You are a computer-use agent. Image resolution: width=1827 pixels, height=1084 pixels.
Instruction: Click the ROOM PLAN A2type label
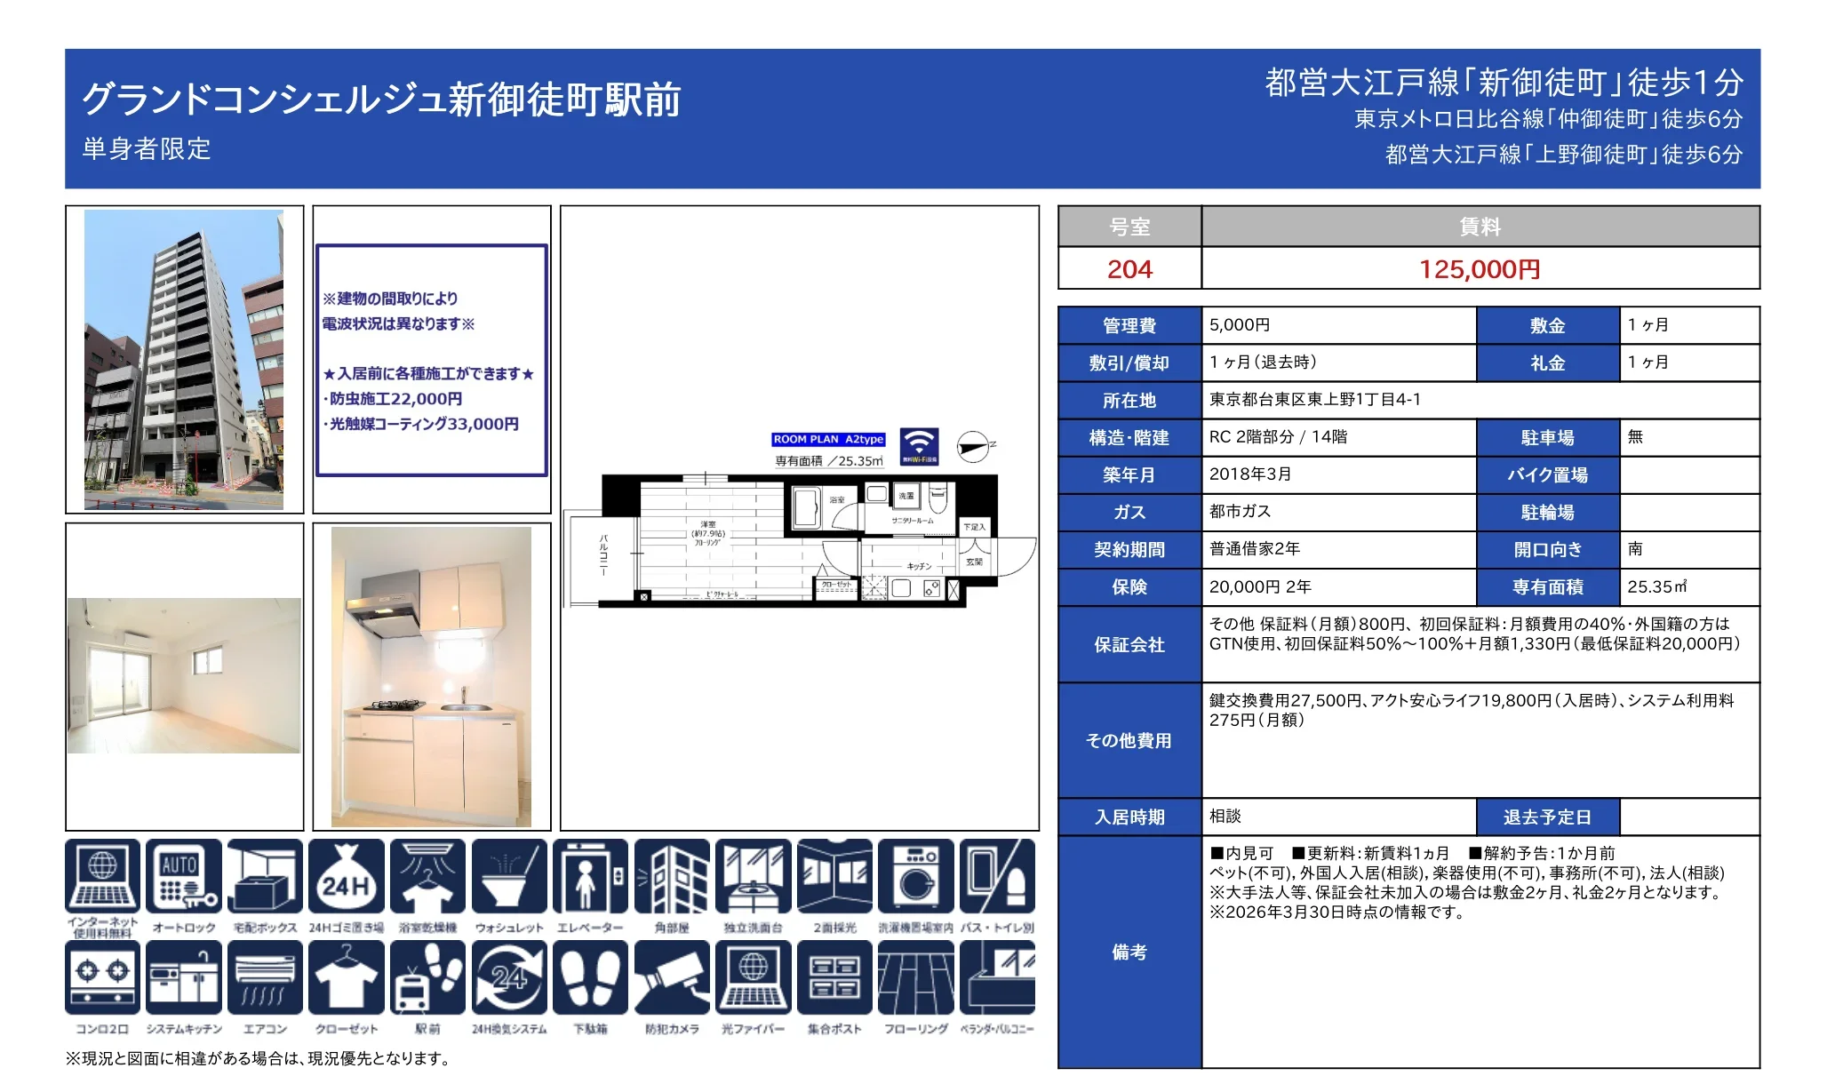point(828,438)
